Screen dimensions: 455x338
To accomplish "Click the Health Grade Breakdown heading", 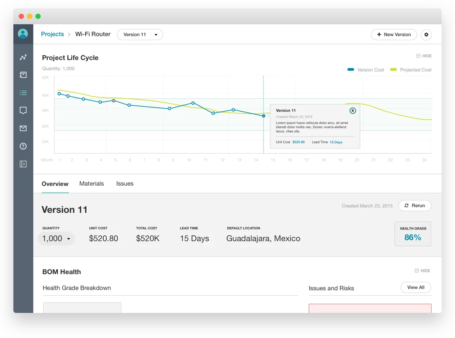I will (x=77, y=288).
